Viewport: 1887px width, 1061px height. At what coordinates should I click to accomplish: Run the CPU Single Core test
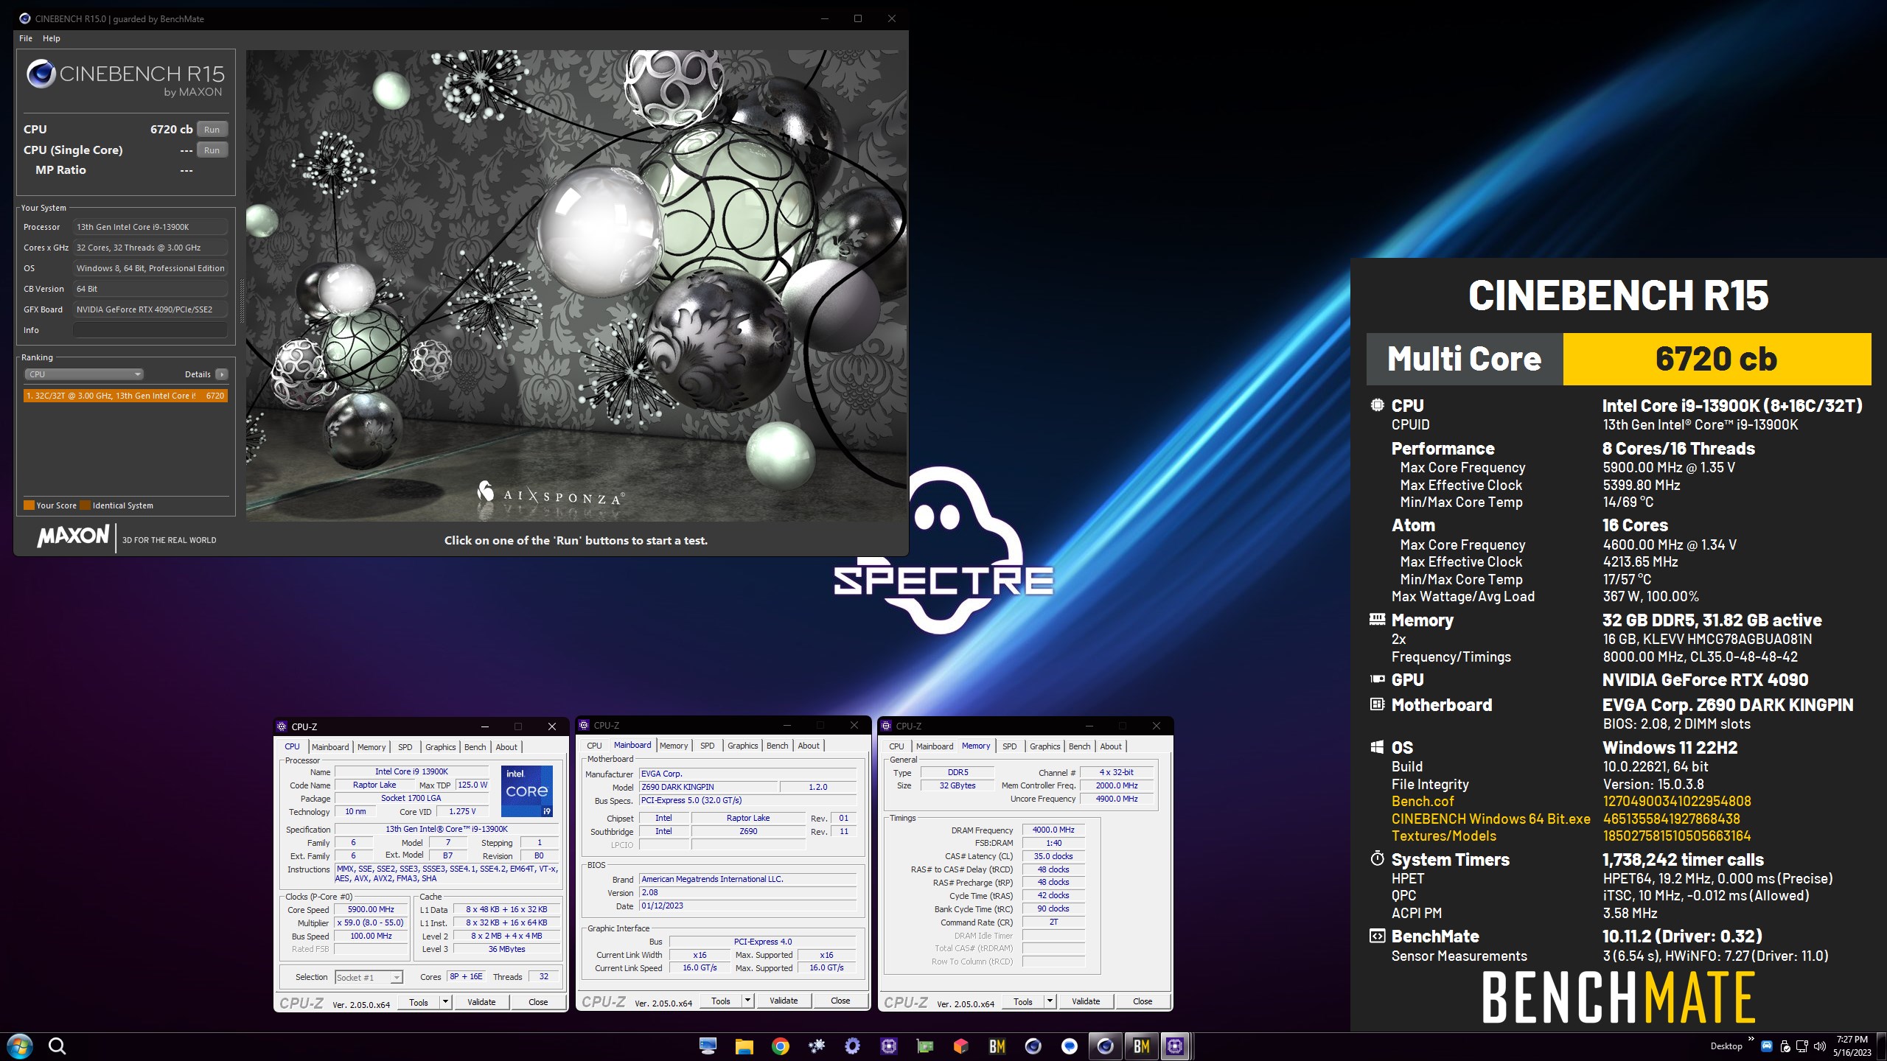pyautogui.click(x=212, y=150)
